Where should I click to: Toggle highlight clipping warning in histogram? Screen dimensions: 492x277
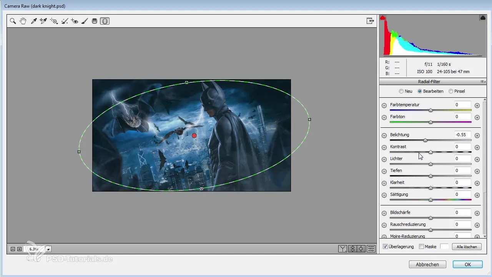[x=483, y=18]
